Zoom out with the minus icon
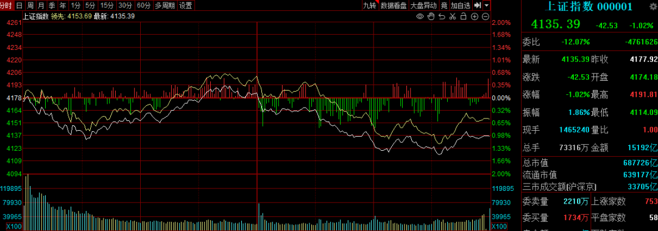 (x=486, y=16)
